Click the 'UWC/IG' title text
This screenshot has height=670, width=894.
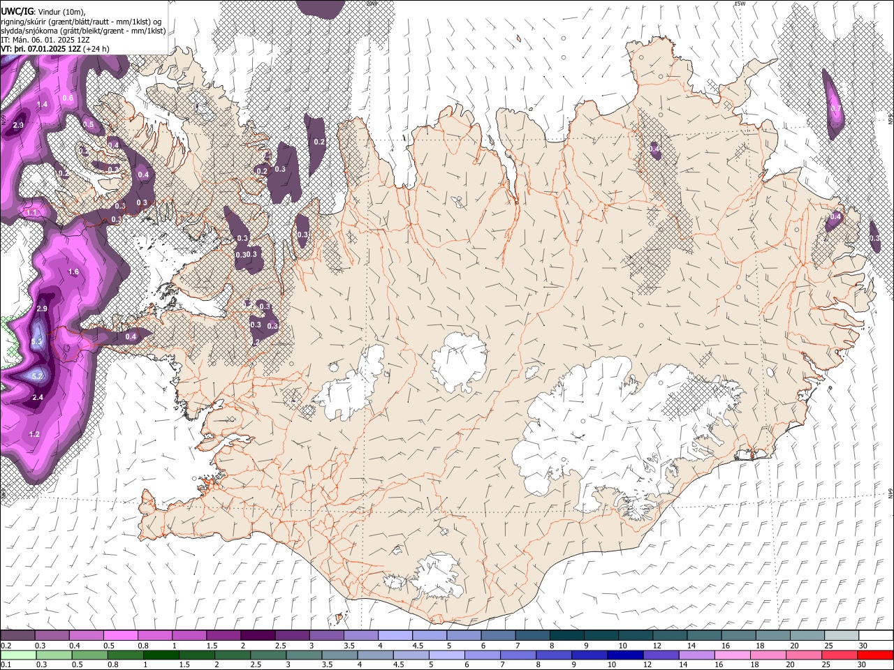click(17, 11)
